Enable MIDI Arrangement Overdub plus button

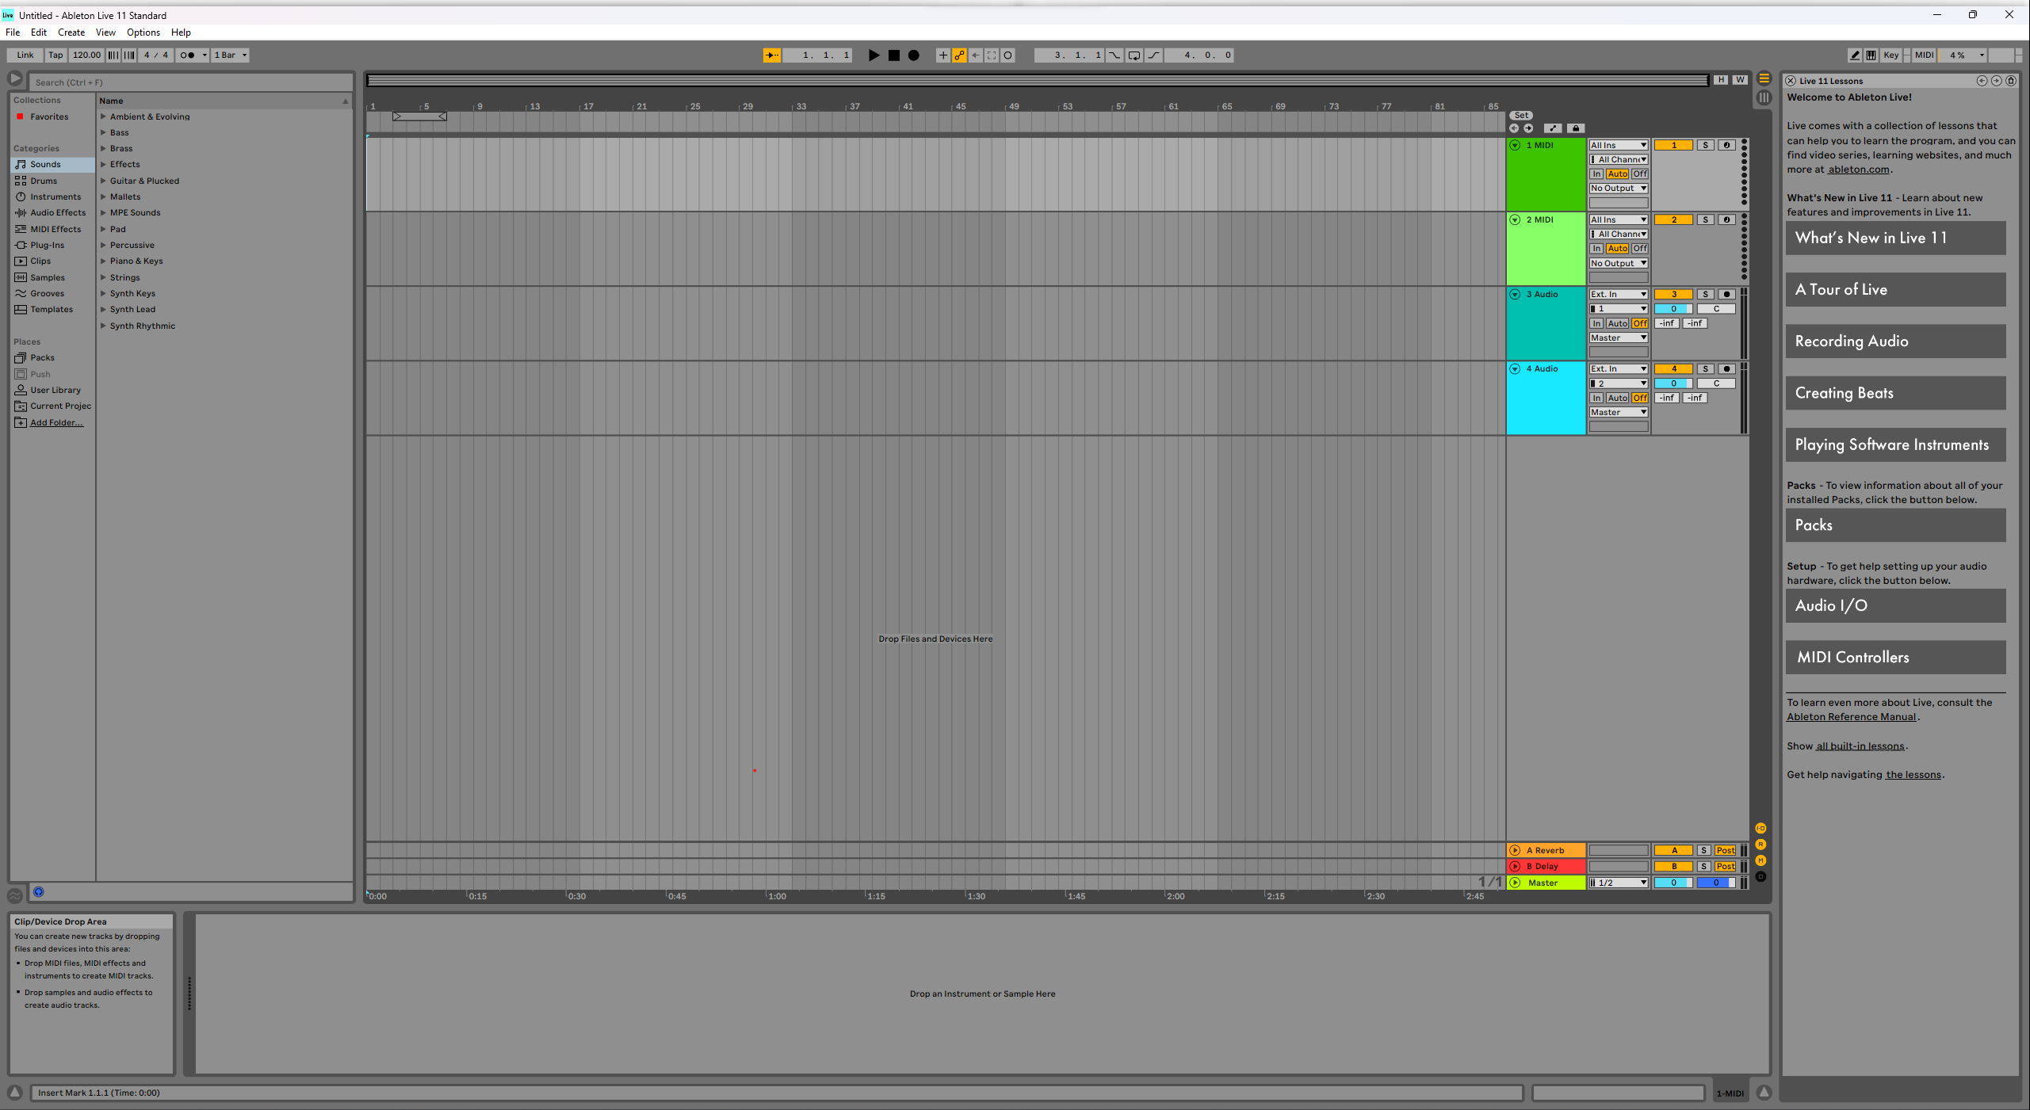pyautogui.click(x=942, y=55)
